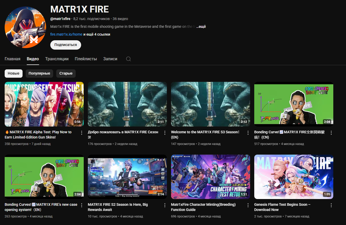Open menu for Character Minting Function Guide
This screenshot has height=225, width=346.
(248, 205)
